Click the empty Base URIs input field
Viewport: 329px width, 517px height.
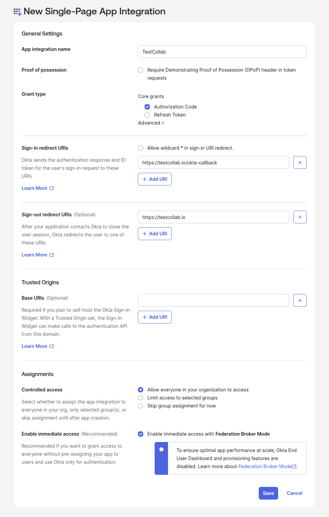point(213,300)
